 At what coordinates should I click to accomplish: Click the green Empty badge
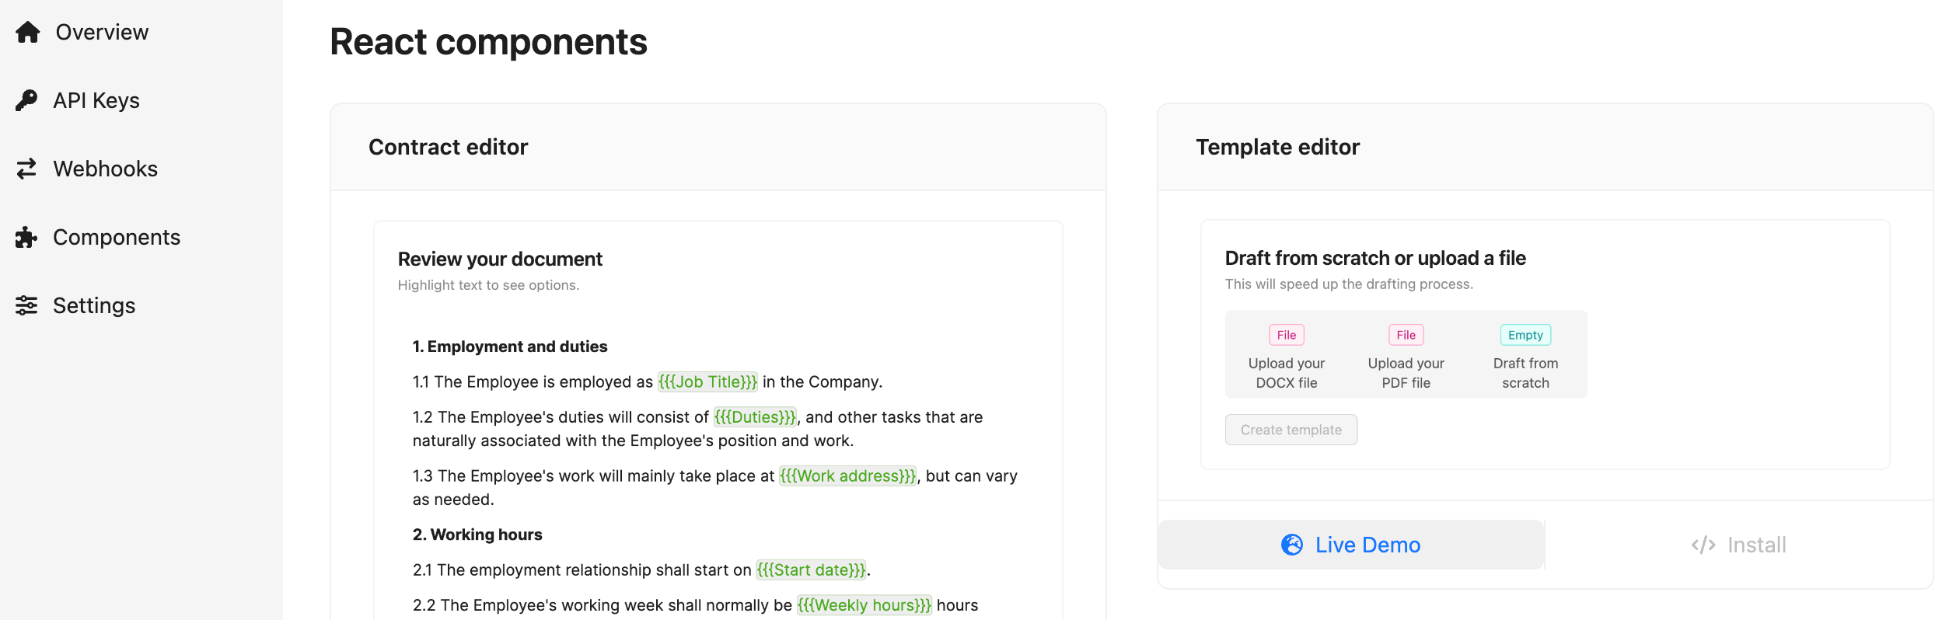[1525, 335]
